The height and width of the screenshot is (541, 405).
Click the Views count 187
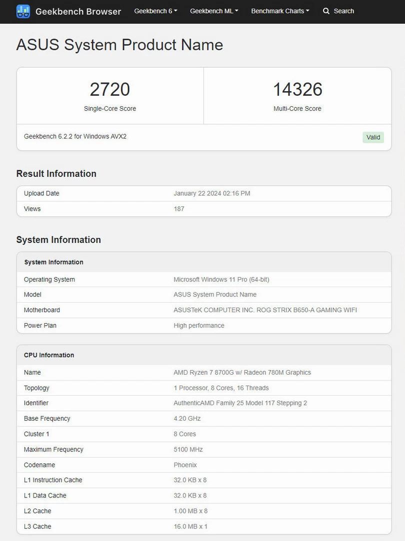tap(179, 209)
